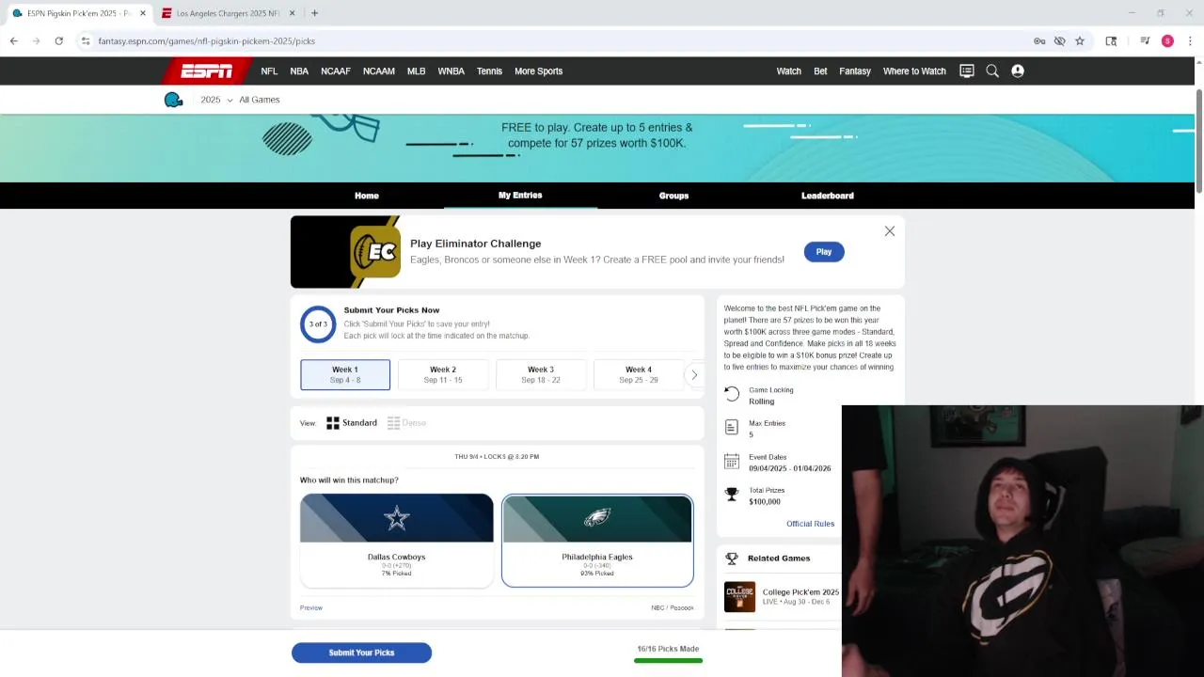Open the user profile icon
Image resolution: width=1204 pixels, height=677 pixels.
[1018, 71]
